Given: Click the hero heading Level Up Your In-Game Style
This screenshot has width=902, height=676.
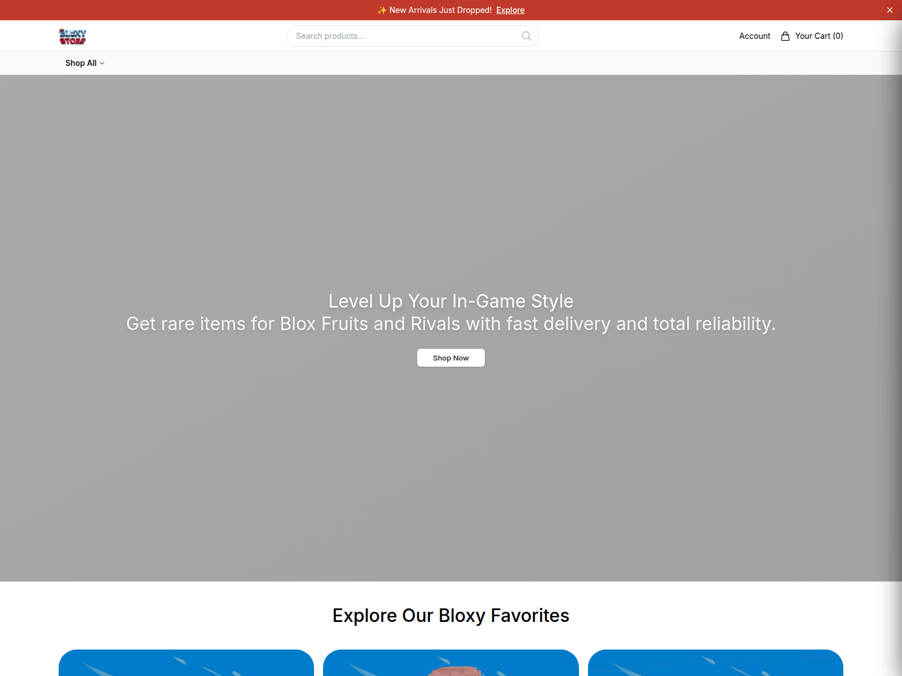Looking at the screenshot, I should point(451,301).
